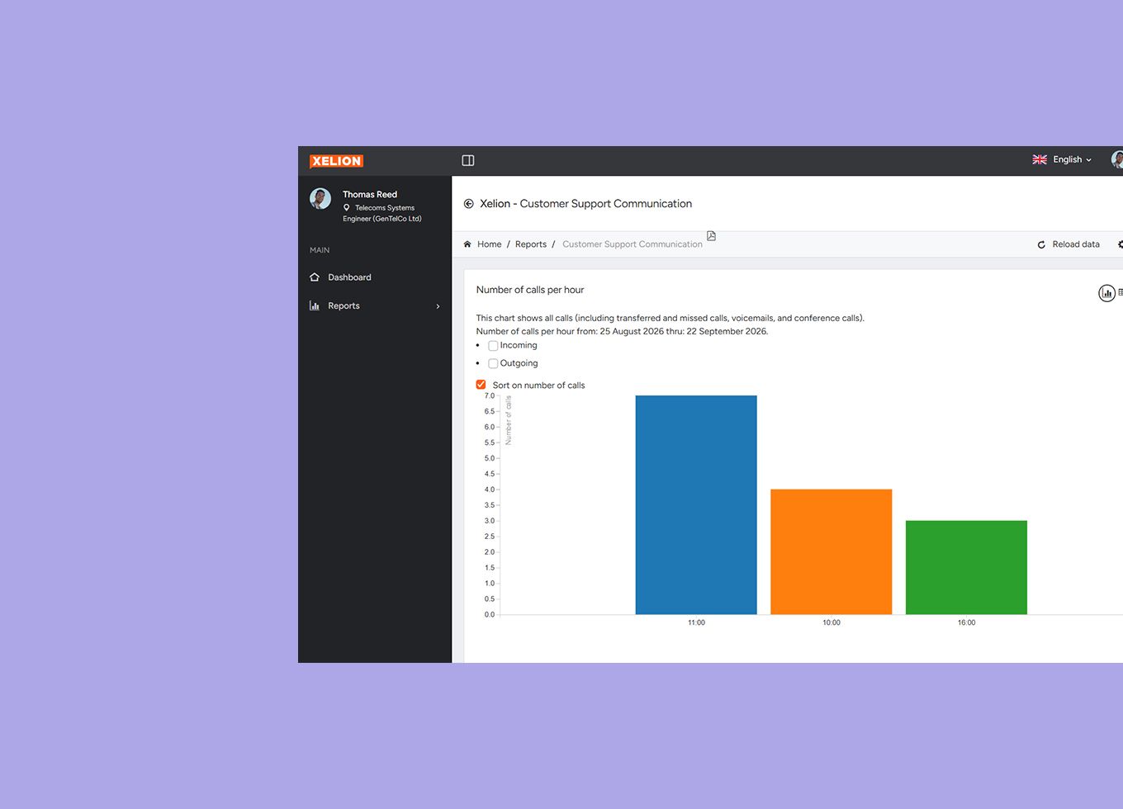1123x809 pixels.
Task: Click the "10:00" axis label
Action: 832,623
